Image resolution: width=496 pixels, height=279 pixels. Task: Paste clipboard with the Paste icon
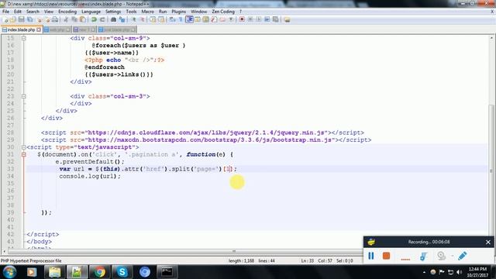coord(83,19)
